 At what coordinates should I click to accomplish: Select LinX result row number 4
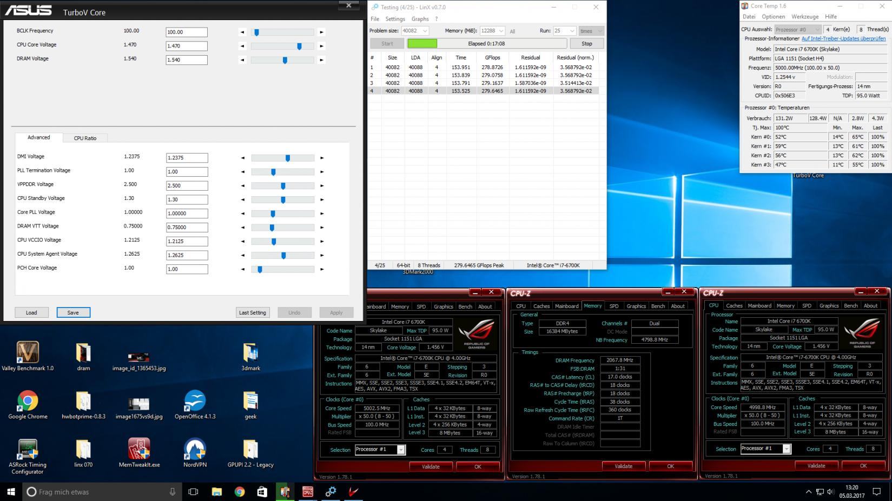click(484, 91)
